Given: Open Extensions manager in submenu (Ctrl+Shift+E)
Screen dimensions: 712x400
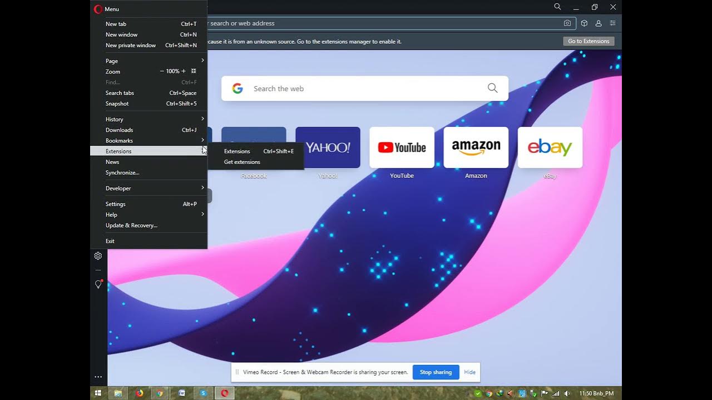Looking at the screenshot, I should (x=256, y=151).
